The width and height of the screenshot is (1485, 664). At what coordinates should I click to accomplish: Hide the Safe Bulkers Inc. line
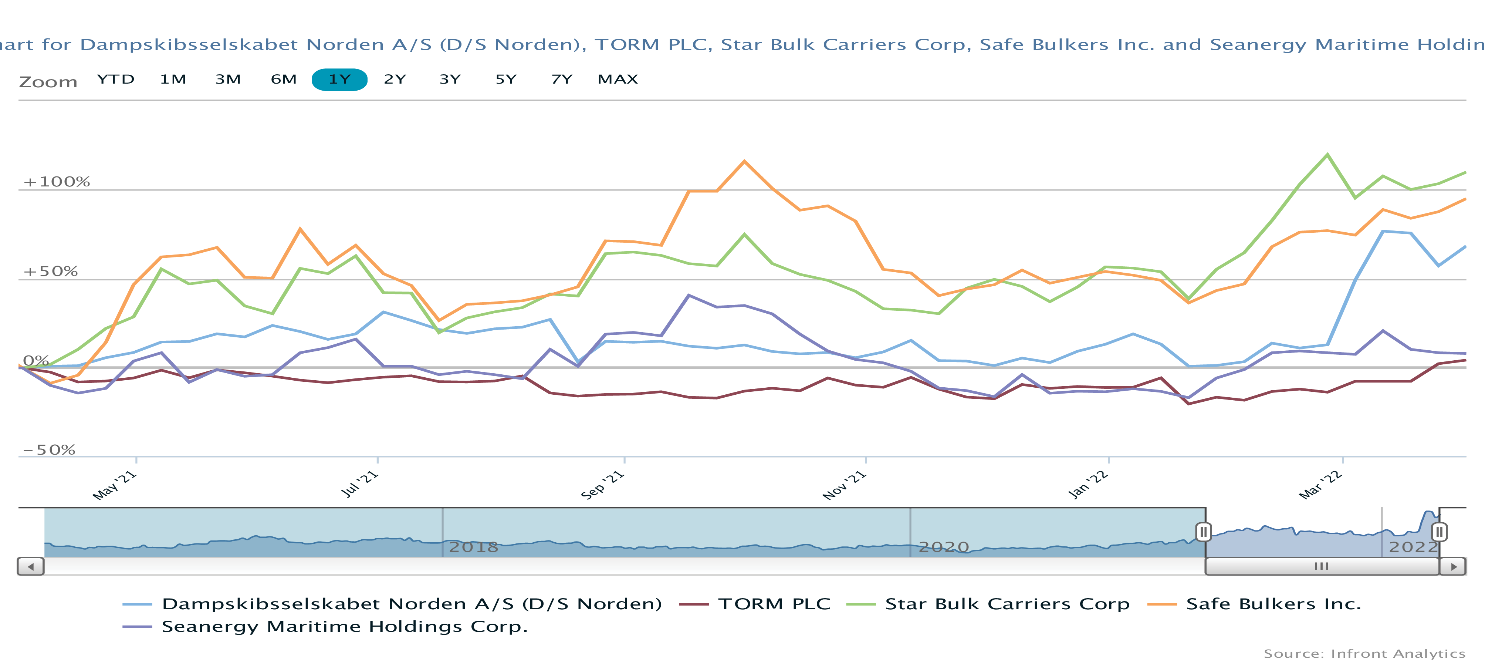point(1273,604)
